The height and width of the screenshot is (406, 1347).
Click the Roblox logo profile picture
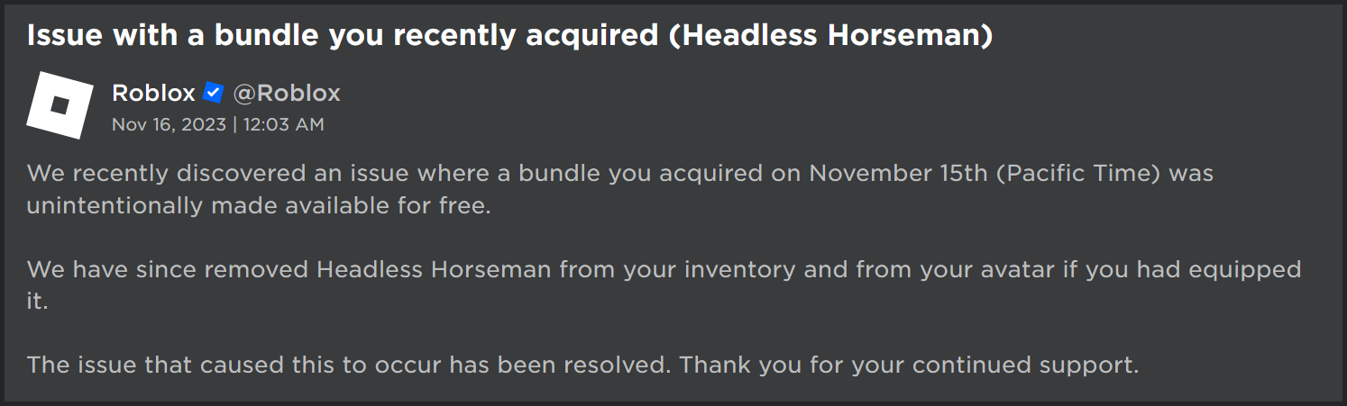pos(60,105)
